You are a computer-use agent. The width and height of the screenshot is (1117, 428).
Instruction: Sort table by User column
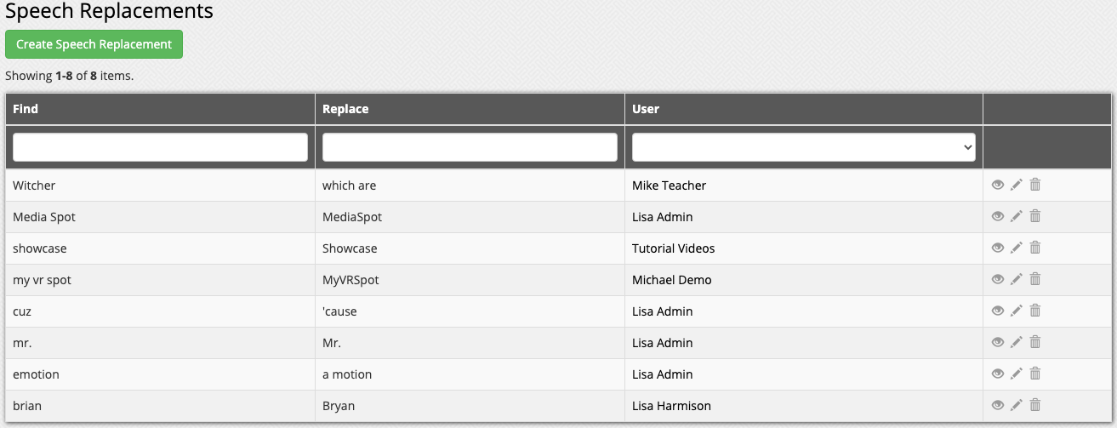646,109
